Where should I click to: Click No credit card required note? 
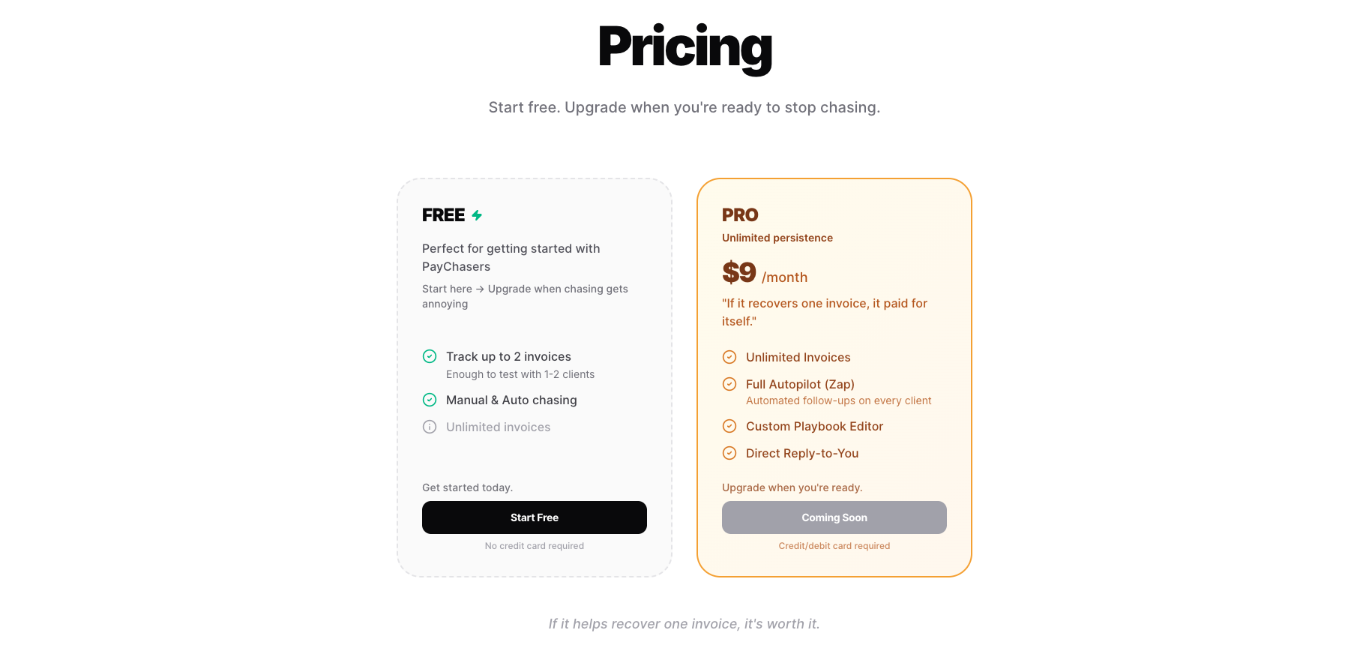pos(534,546)
